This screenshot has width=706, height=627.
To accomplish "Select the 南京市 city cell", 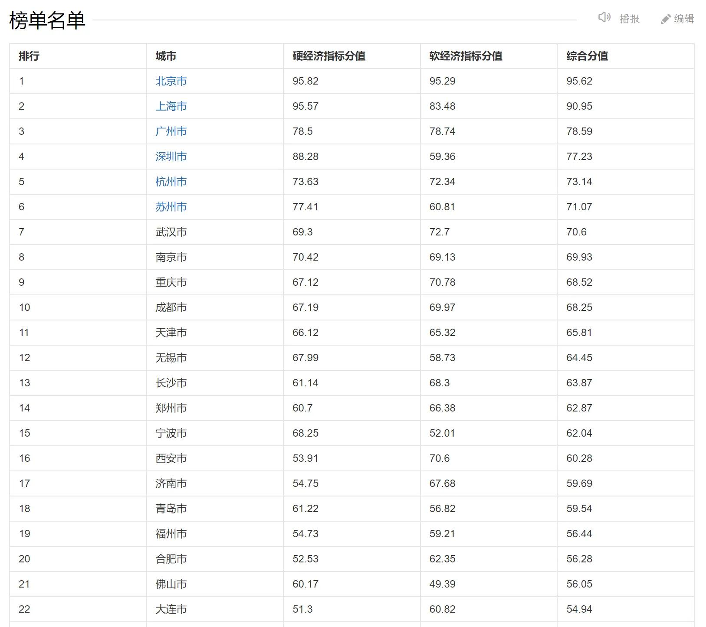I will tap(215, 257).
